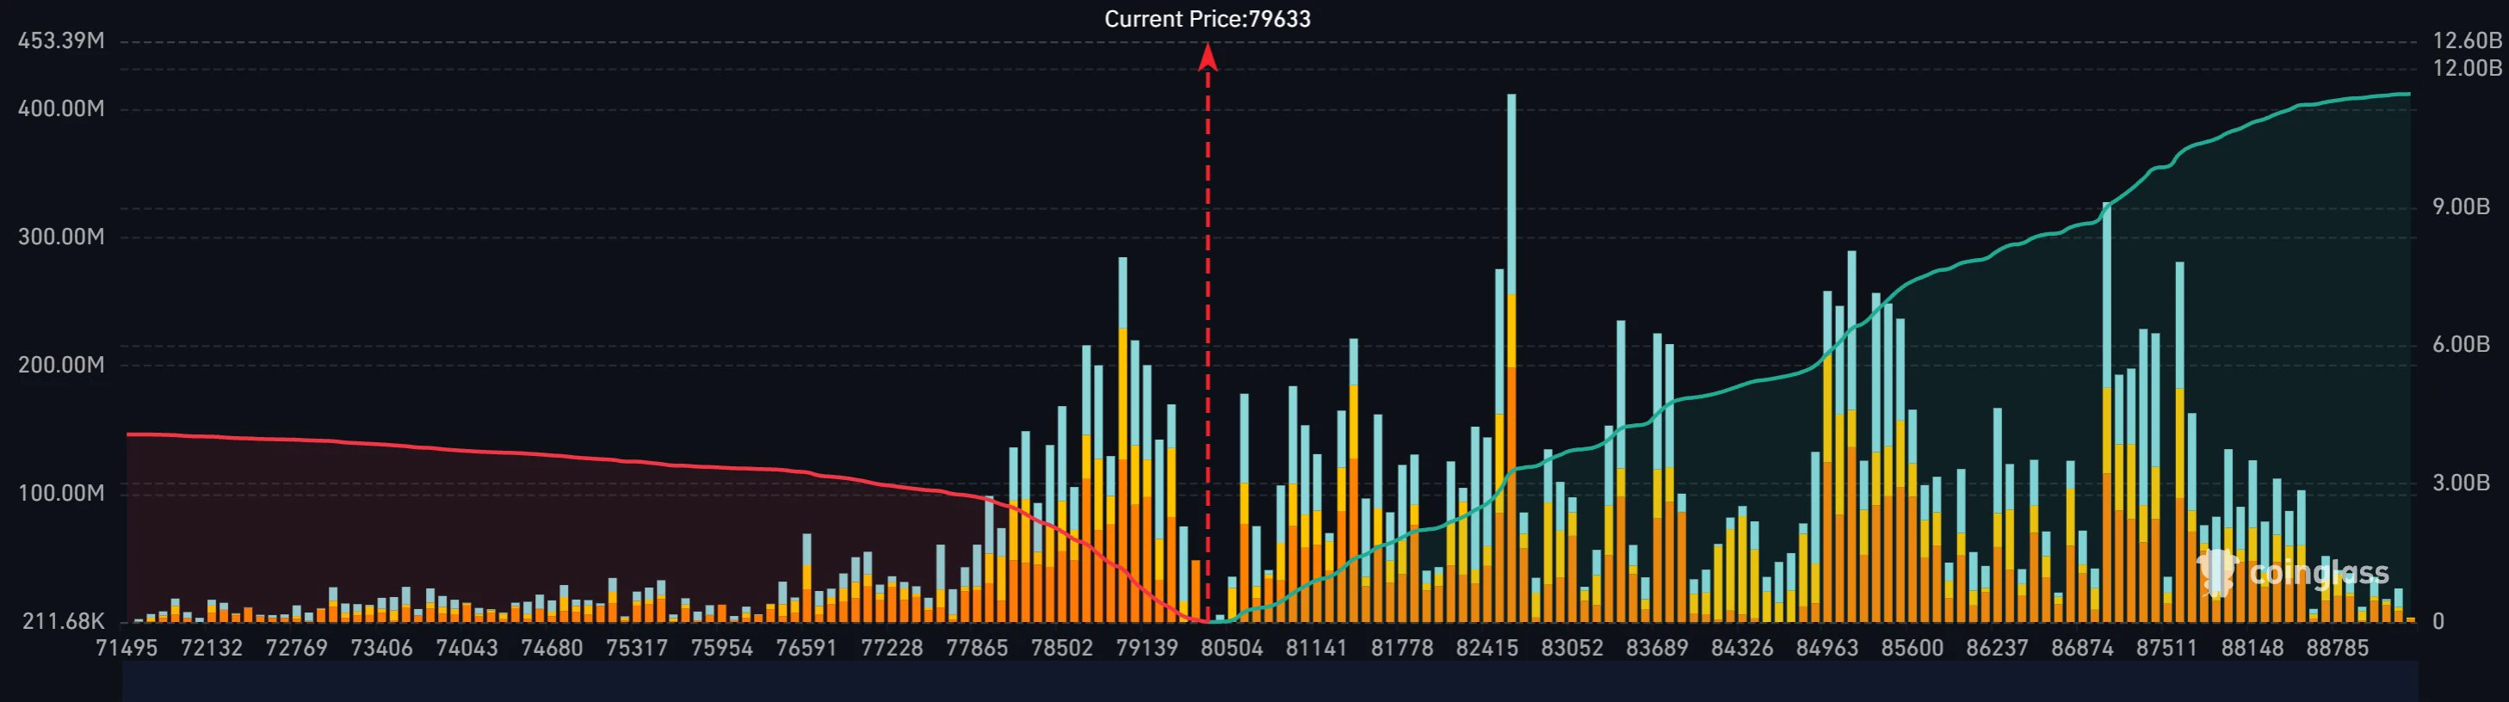Click the tallest liquidation bar exceeding 400.00M
The height and width of the screenshot is (702, 2509).
(x=1511, y=357)
